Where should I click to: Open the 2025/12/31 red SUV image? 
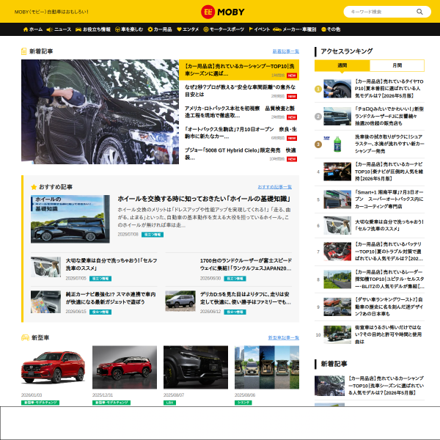125,367
